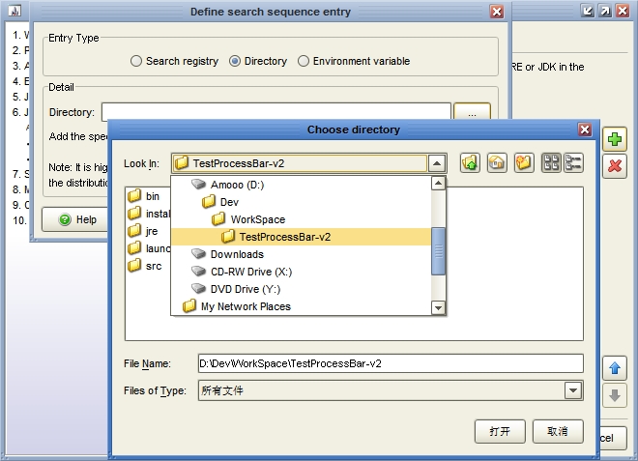Select the Search registry radio button
638x461 pixels.
click(137, 61)
